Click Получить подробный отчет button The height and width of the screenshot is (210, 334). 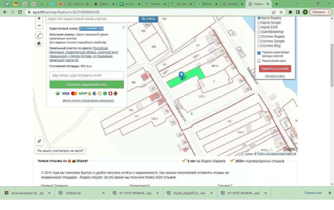click(87, 85)
